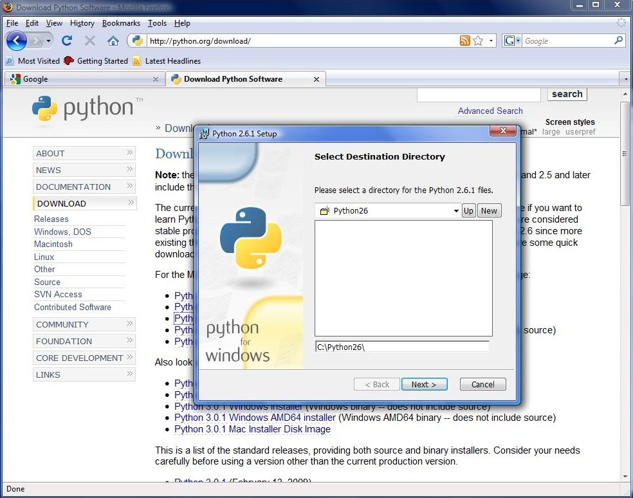633x498 pixels.
Task: Open back/forward history dropdown arrow
Action: [x=48, y=41]
